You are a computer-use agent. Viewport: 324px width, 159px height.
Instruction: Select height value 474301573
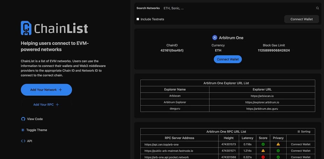coord(228,145)
